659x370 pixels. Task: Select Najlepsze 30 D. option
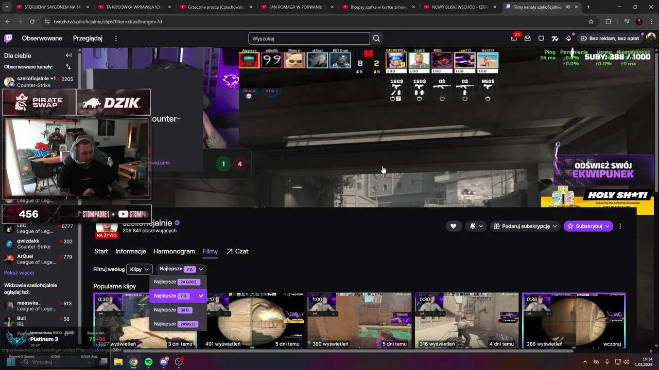[x=178, y=310]
